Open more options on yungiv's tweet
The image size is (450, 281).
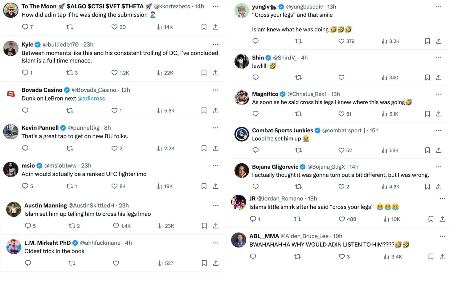(439, 6)
